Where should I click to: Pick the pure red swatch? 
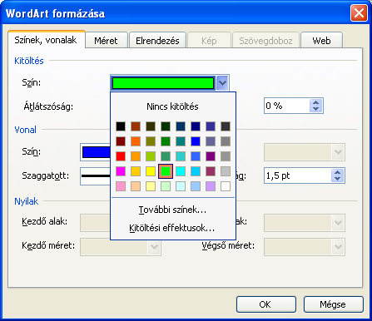point(121,156)
